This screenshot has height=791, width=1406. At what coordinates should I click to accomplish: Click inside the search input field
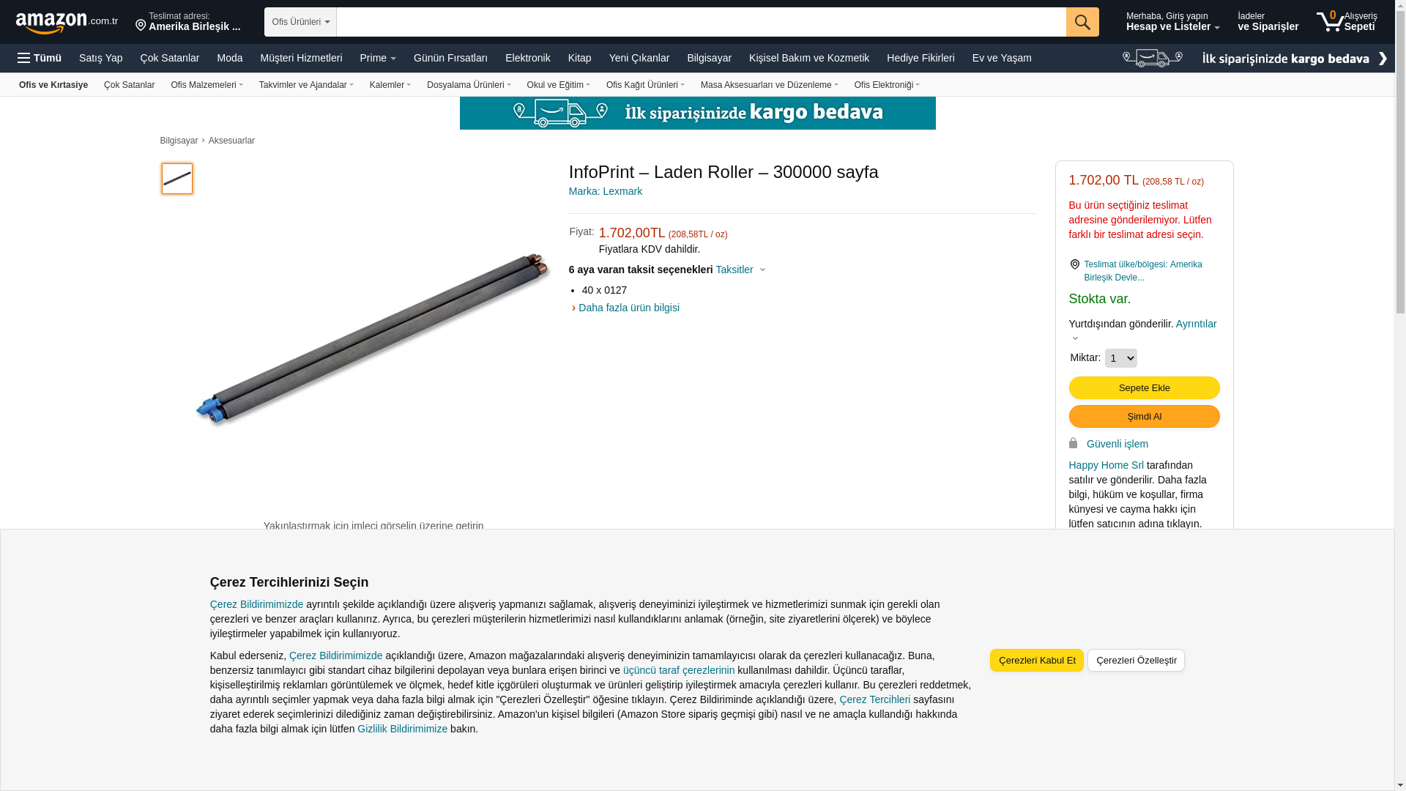[701, 22]
